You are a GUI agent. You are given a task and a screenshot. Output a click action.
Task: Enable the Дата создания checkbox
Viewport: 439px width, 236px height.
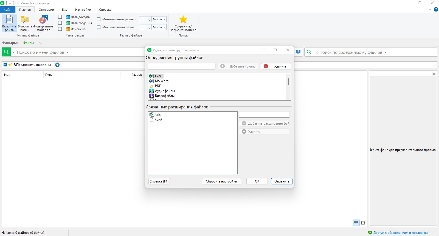[60, 23]
